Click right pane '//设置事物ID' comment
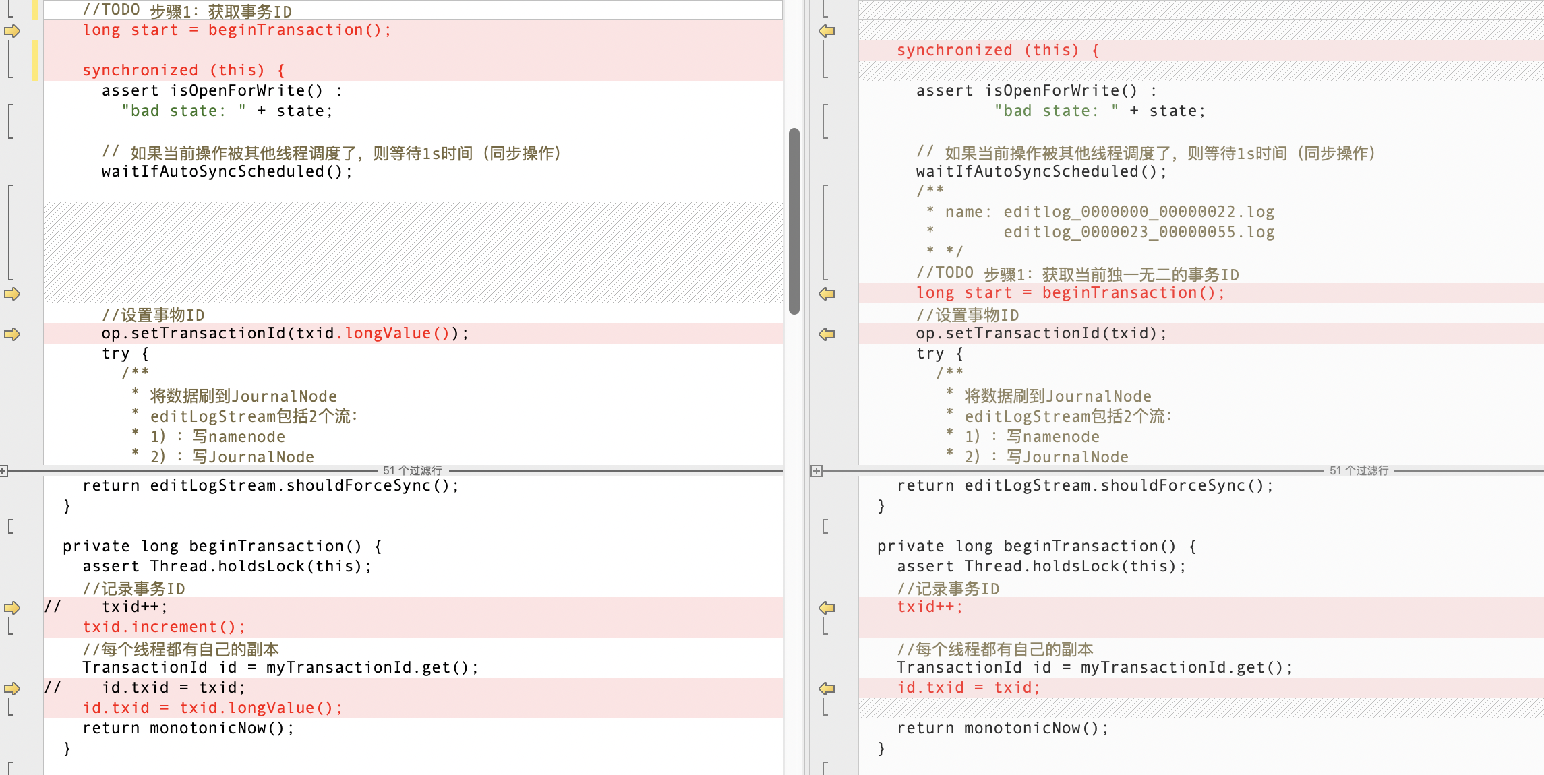Image resolution: width=1544 pixels, height=775 pixels. (x=968, y=315)
